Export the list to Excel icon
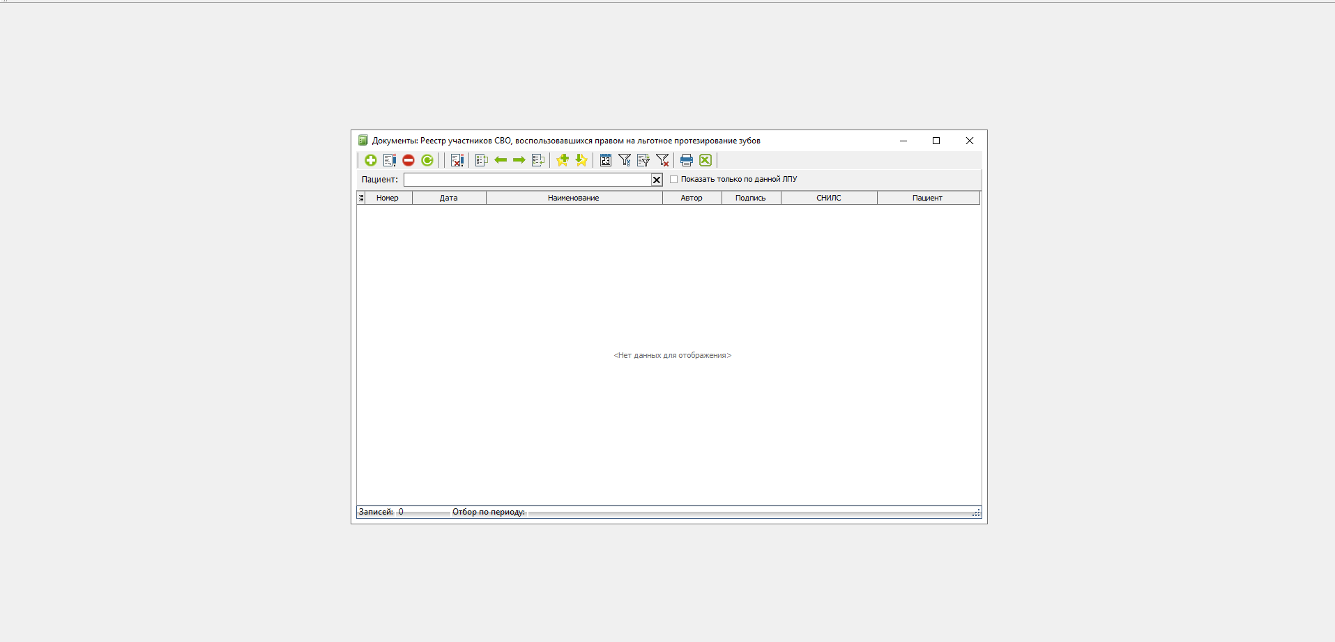Image resolution: width=1335 pixels, height=642 pixels. (705, 160)
